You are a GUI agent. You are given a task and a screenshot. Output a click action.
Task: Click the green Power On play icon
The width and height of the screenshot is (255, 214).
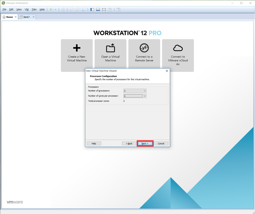click(51, 9)
